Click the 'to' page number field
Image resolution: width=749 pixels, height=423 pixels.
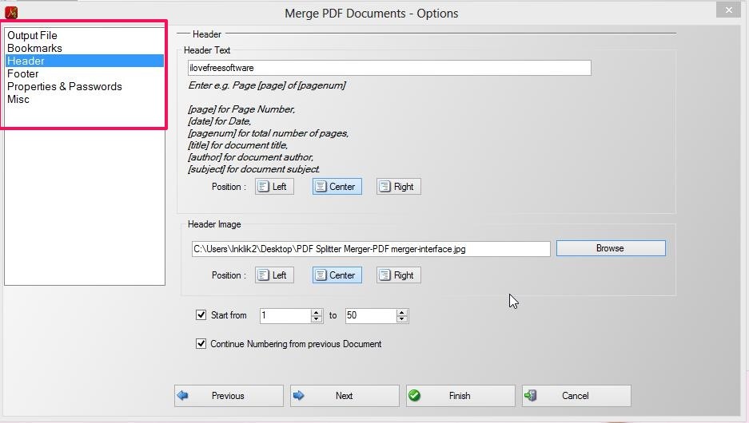(x=371, y=316)
